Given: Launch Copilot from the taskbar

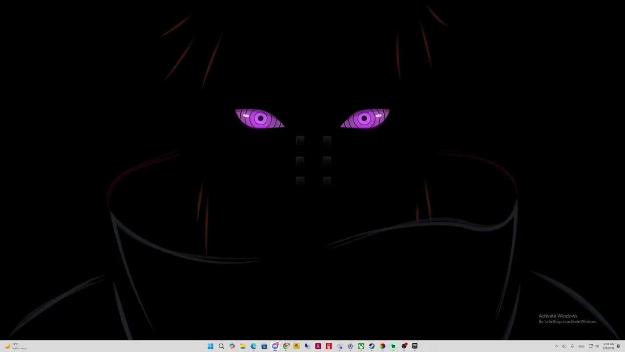Looking at the screenshot, I should click(232, 346).
